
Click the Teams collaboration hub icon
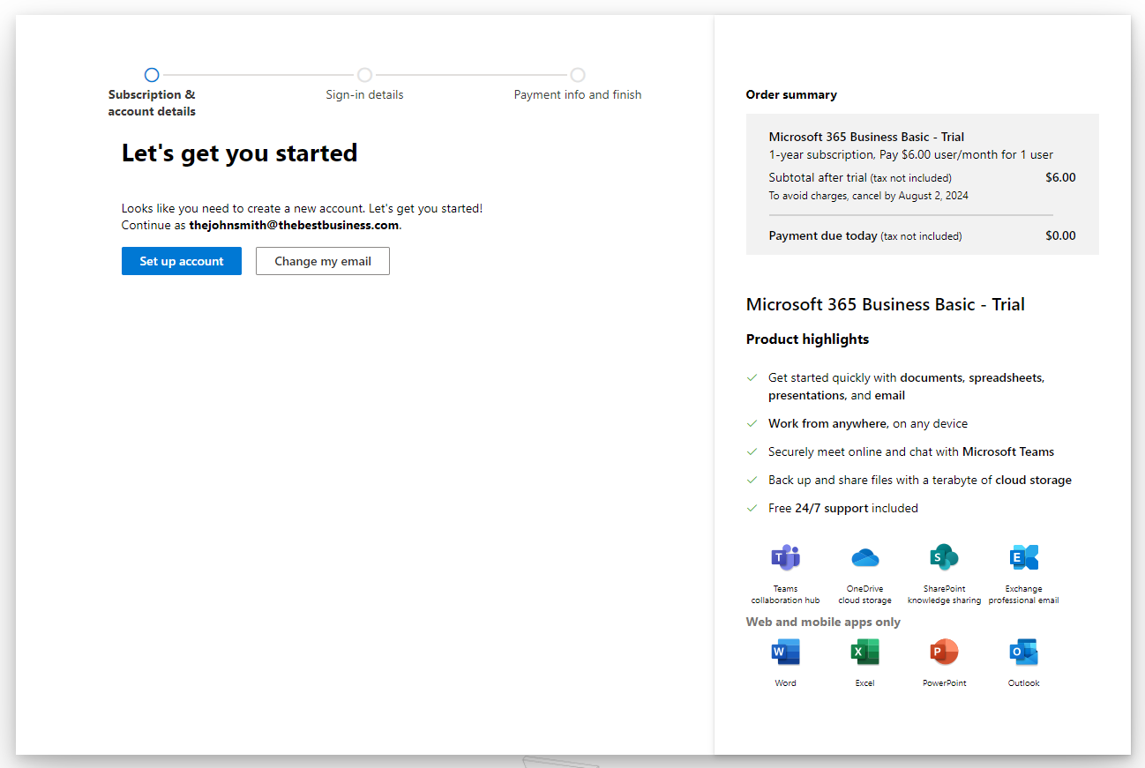[x=785, y=557]
